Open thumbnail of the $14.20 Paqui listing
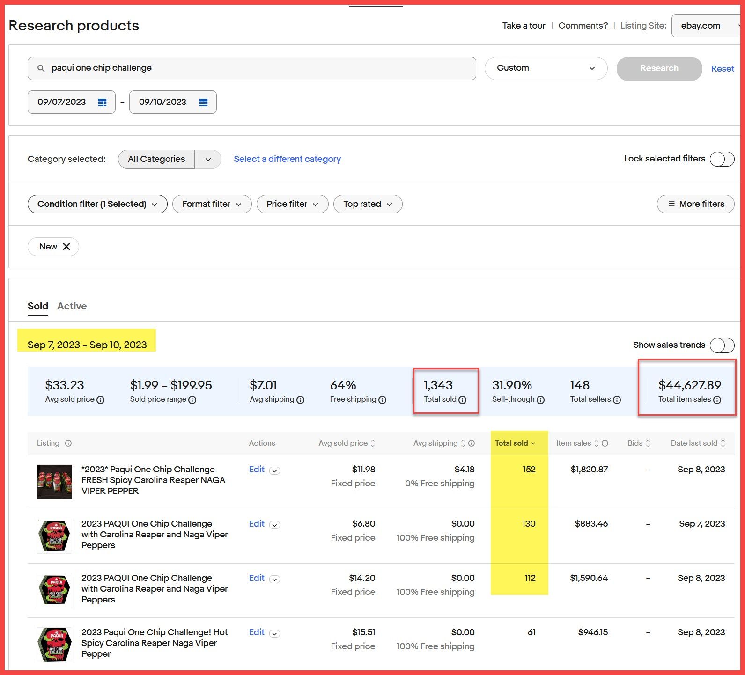This screenshot has height=675, width=745. pos(55,590)
